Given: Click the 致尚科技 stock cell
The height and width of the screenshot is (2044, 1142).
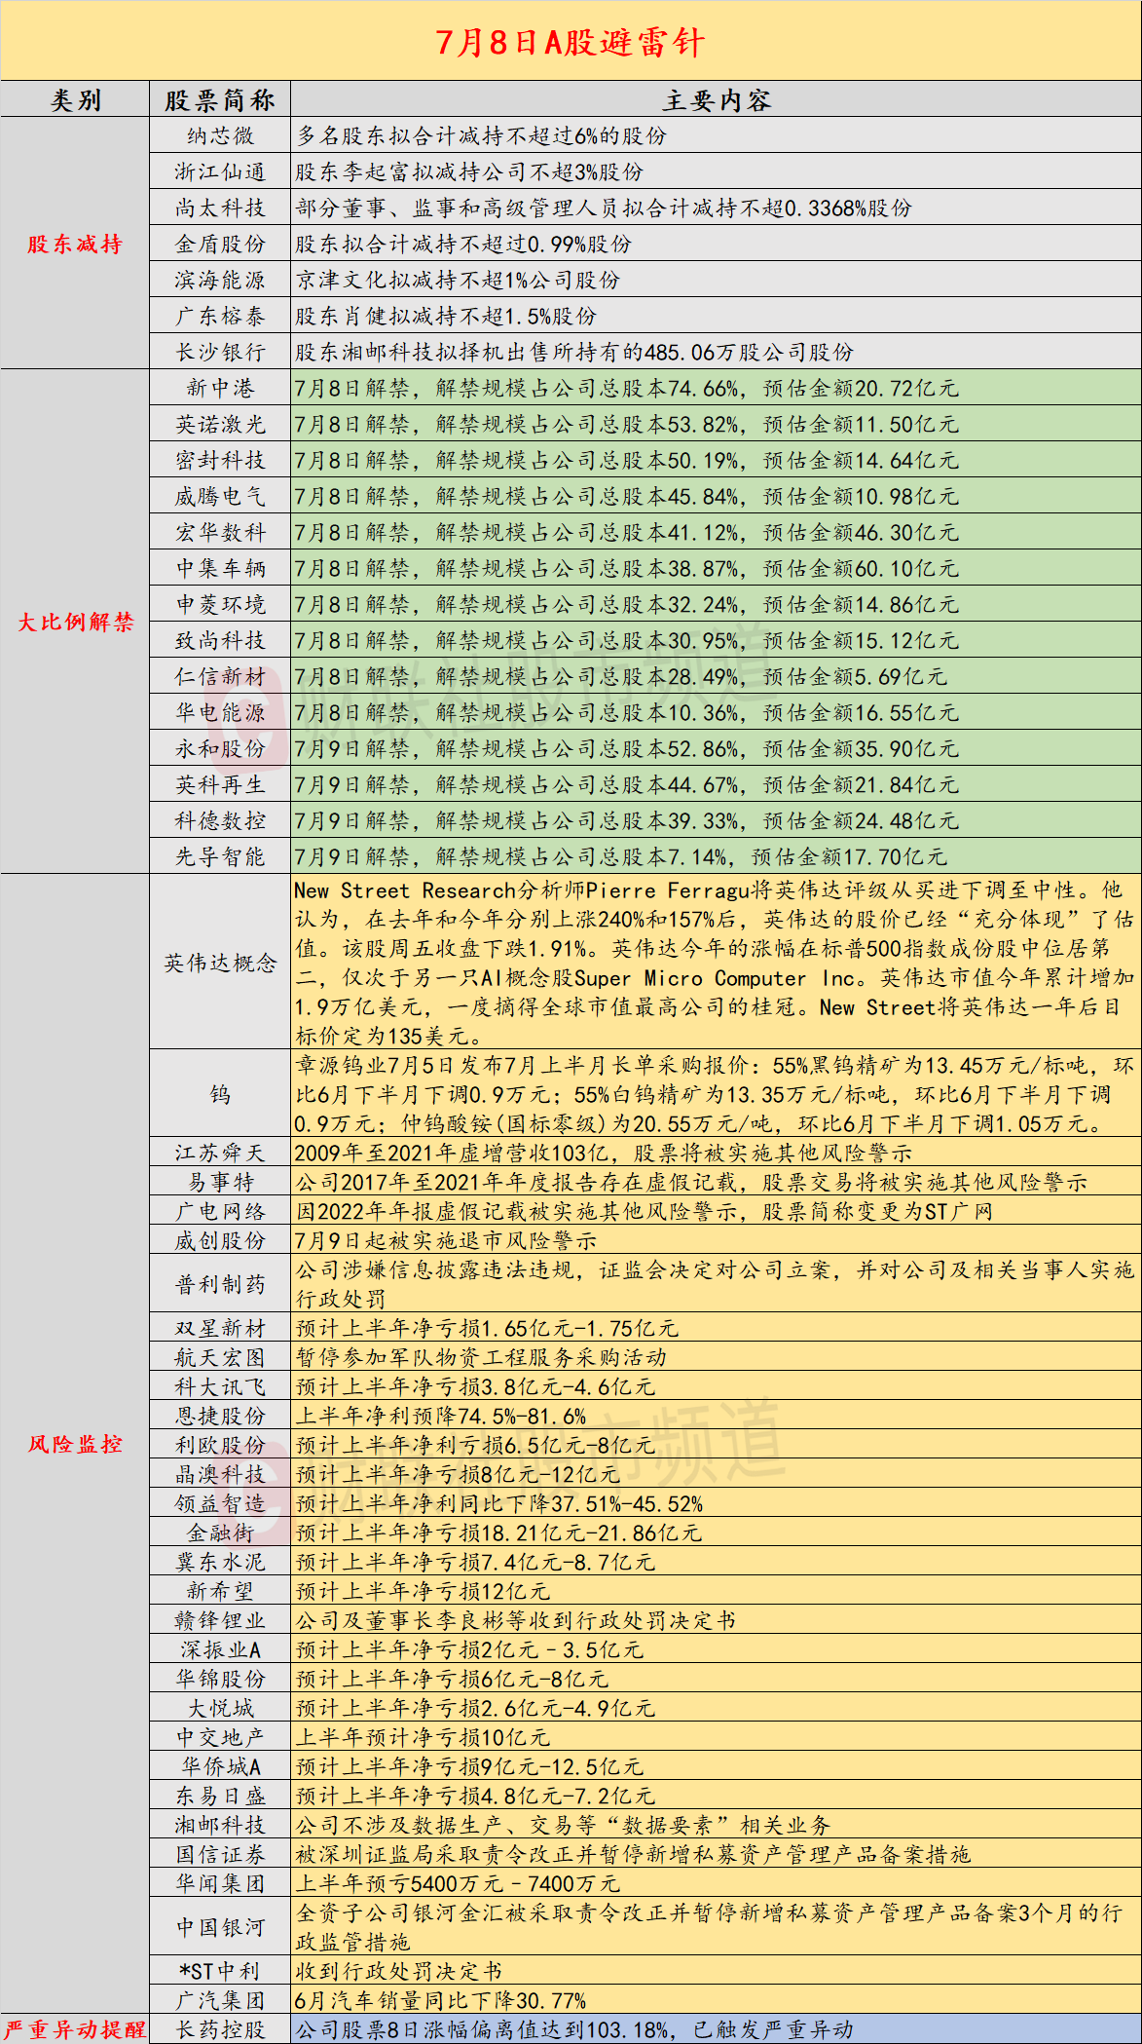Looking at the screenshot, I should coord(220,640).
